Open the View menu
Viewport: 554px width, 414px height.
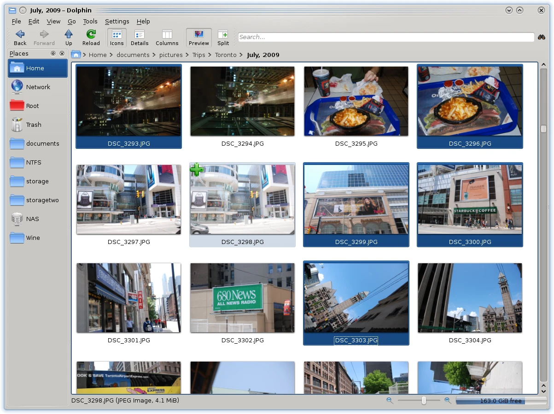pos(53,21)
